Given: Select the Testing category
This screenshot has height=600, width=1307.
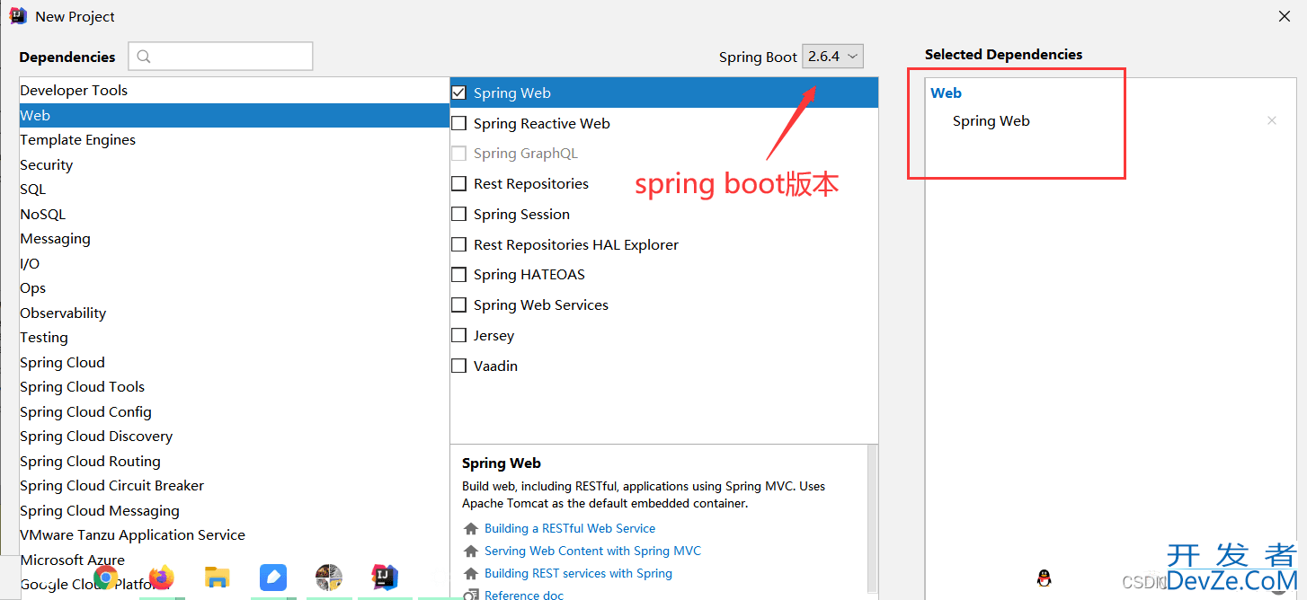Looking at the screenshot, I should (x=234, y=337).
